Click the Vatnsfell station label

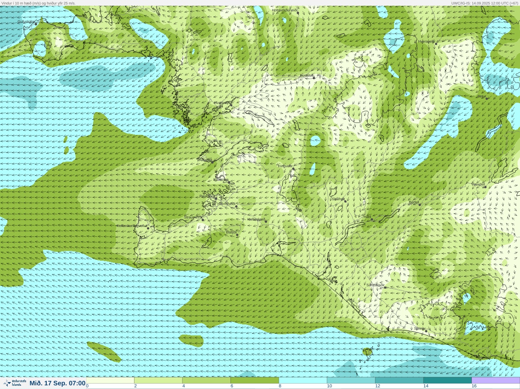pos(478,184)
